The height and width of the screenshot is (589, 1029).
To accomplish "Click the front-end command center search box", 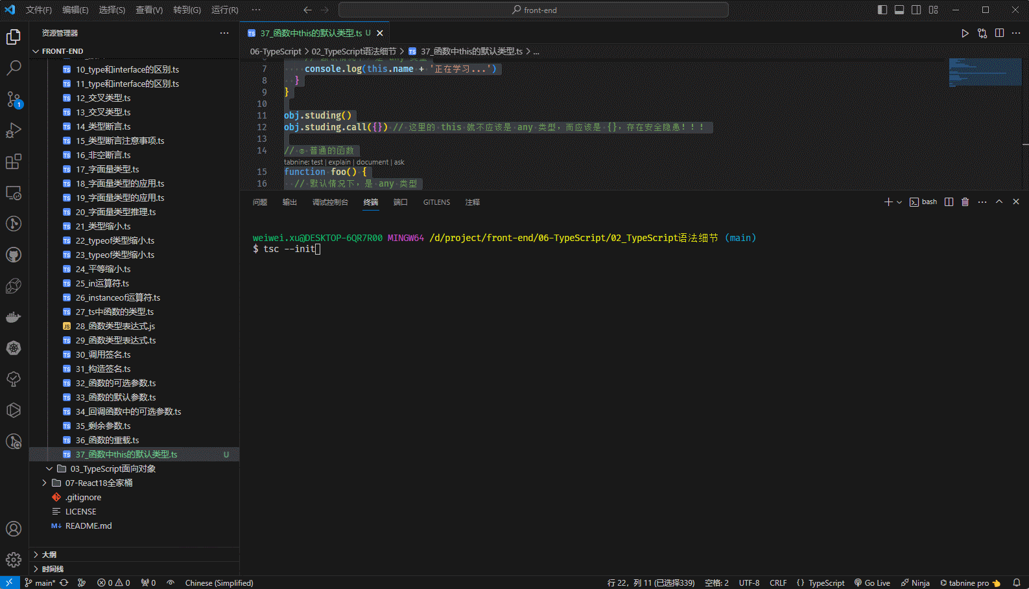I will (x=533, y=10).
